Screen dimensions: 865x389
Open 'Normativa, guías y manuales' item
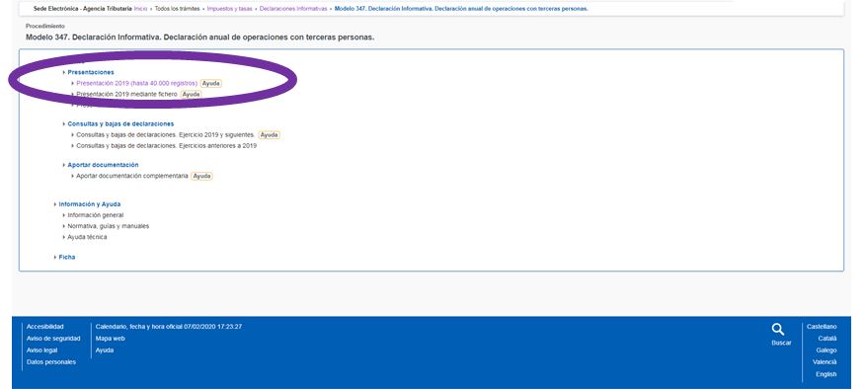tap(109, 226)
